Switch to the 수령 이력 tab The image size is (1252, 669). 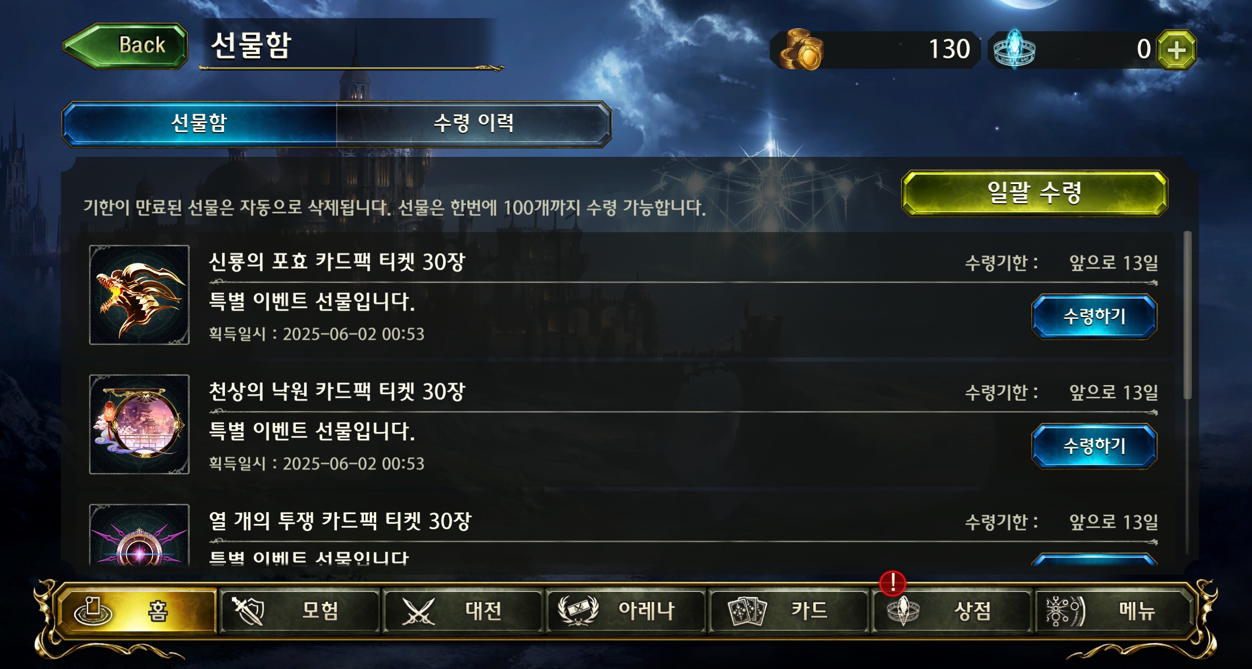[x=474, y=123]
